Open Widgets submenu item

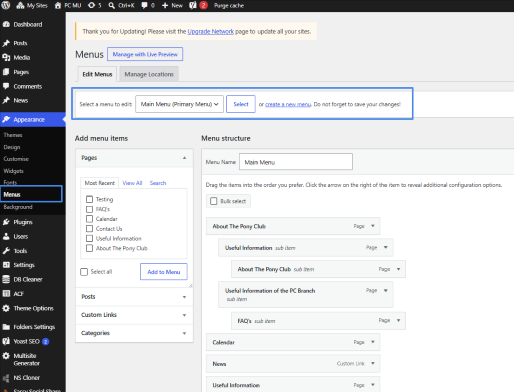point(13,171)
